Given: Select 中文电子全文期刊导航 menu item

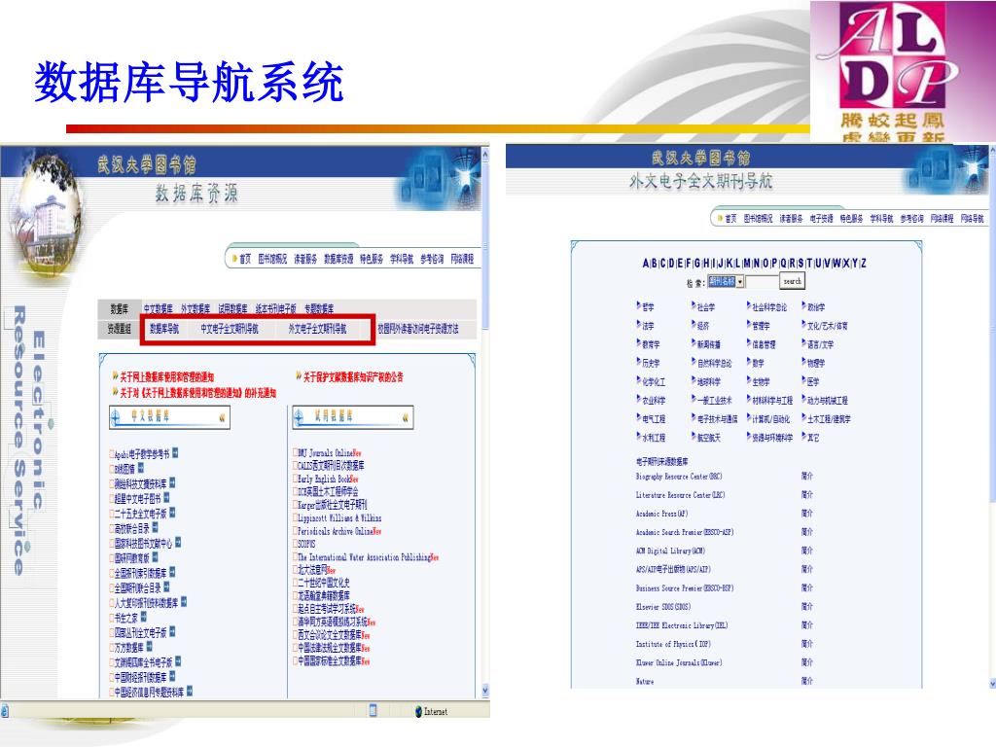Looking at the screenshot, I should click(230, 329).
